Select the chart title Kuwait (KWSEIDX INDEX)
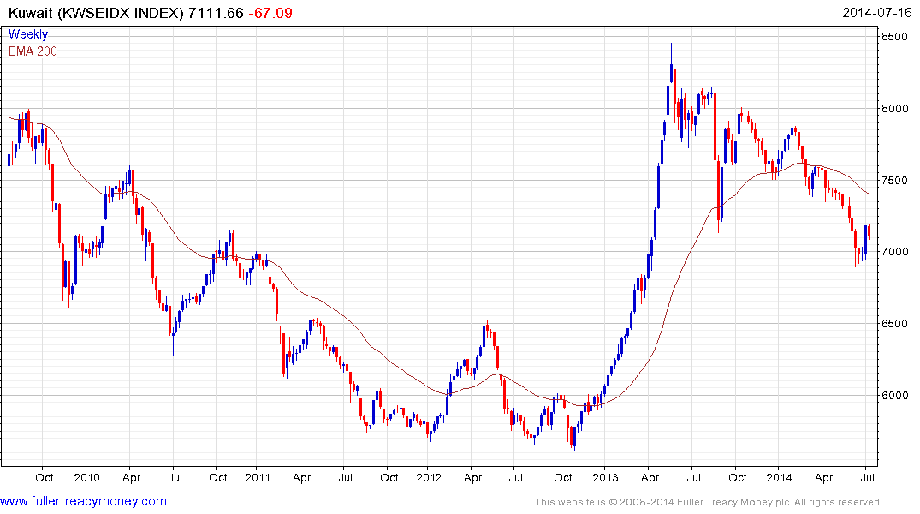Viewport: 920px width, 514px height. pos(96,13)
